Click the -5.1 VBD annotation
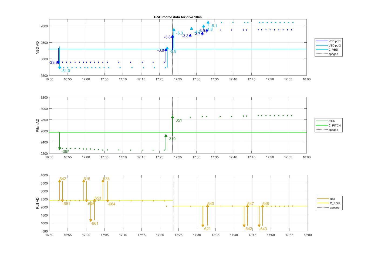 [x=214, y=26]
